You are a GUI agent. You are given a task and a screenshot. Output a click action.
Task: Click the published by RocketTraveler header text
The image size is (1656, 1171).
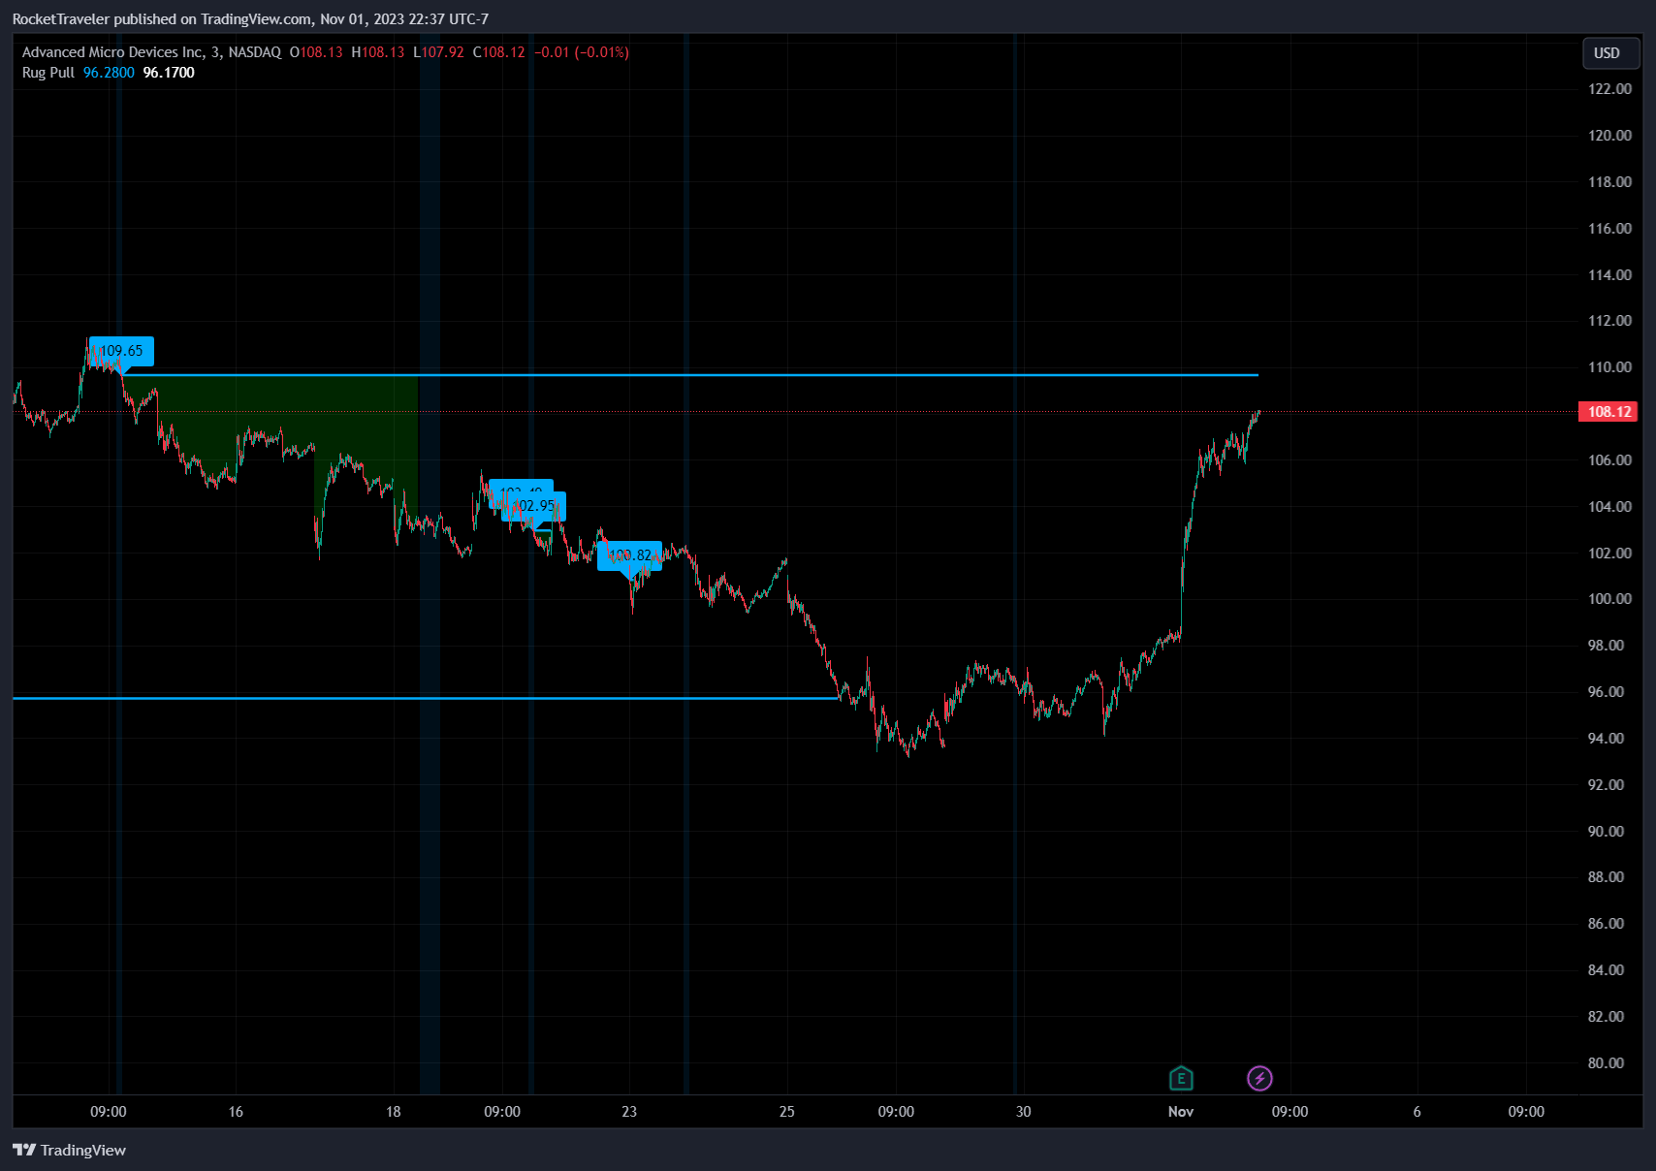(250, 19)
